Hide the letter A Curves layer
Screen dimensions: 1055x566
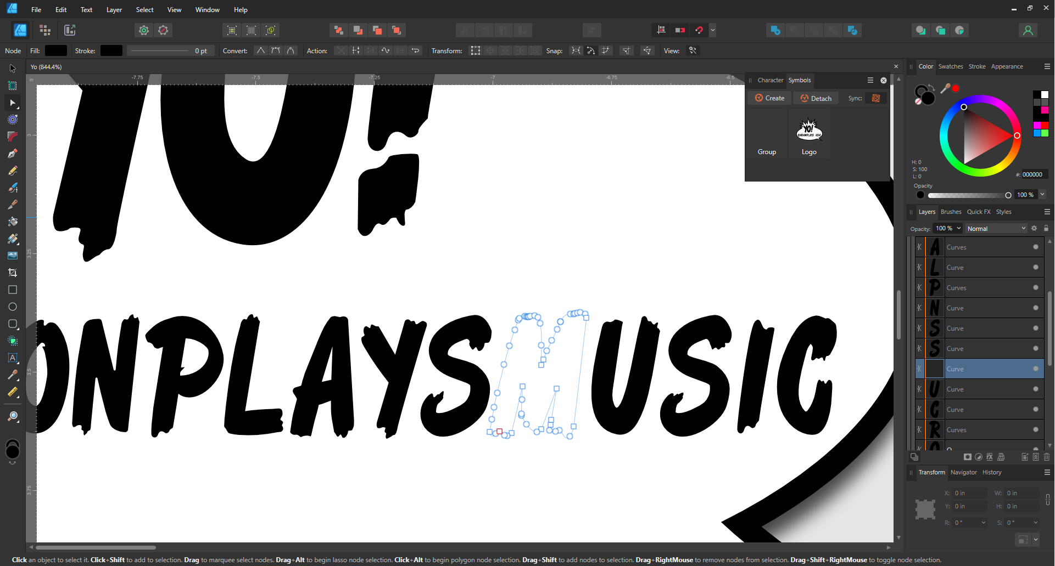1035,247
